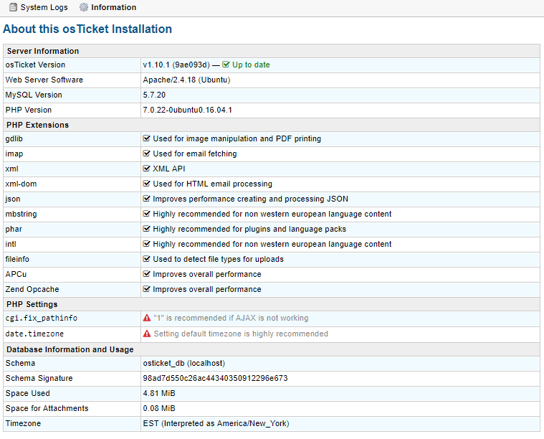Click Used for email fetching text

(195, 154)
